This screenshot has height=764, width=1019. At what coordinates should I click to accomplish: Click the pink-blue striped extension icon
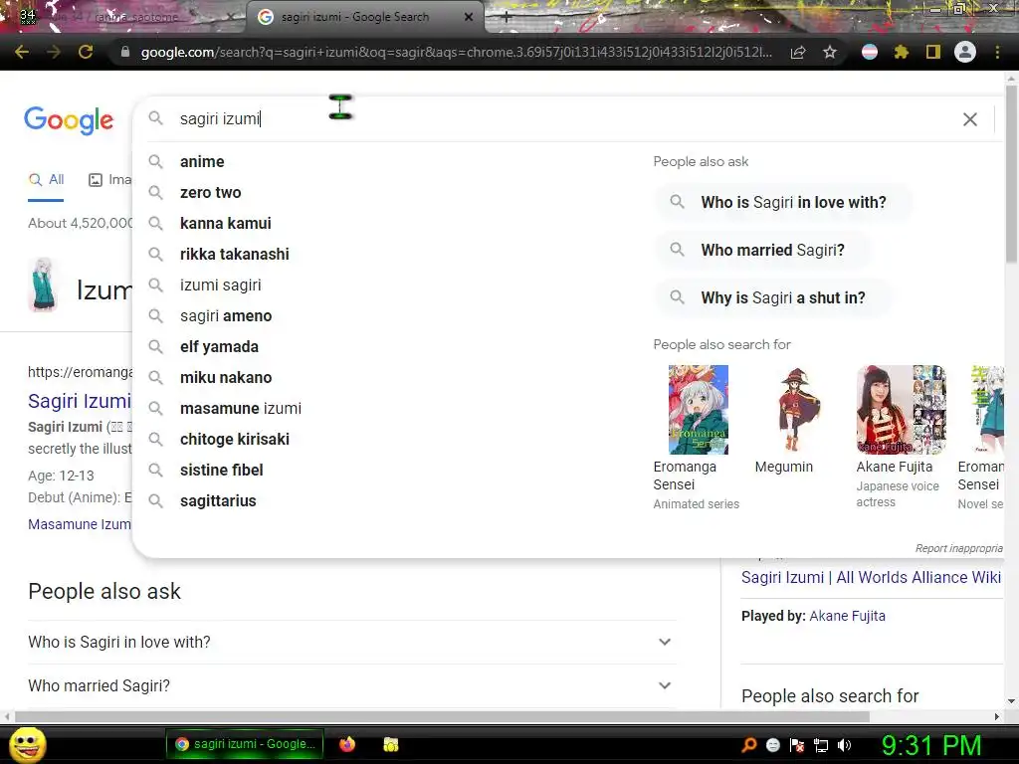pyautogui.click(x=870, y=52)
